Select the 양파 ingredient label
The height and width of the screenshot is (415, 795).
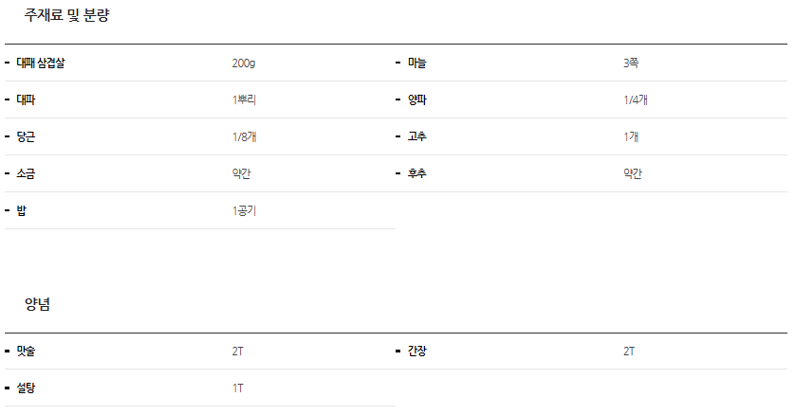(417, 100)
